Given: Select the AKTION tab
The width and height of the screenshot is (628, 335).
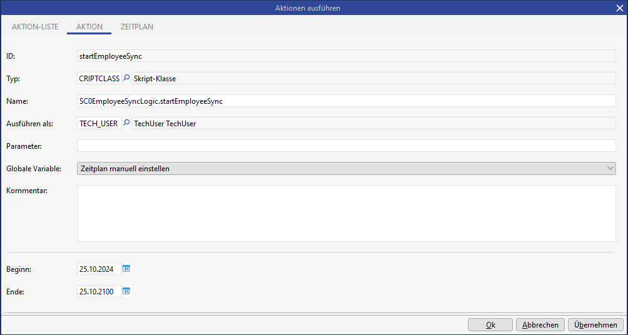Looking at the screenshot, I should coord(89,27).
